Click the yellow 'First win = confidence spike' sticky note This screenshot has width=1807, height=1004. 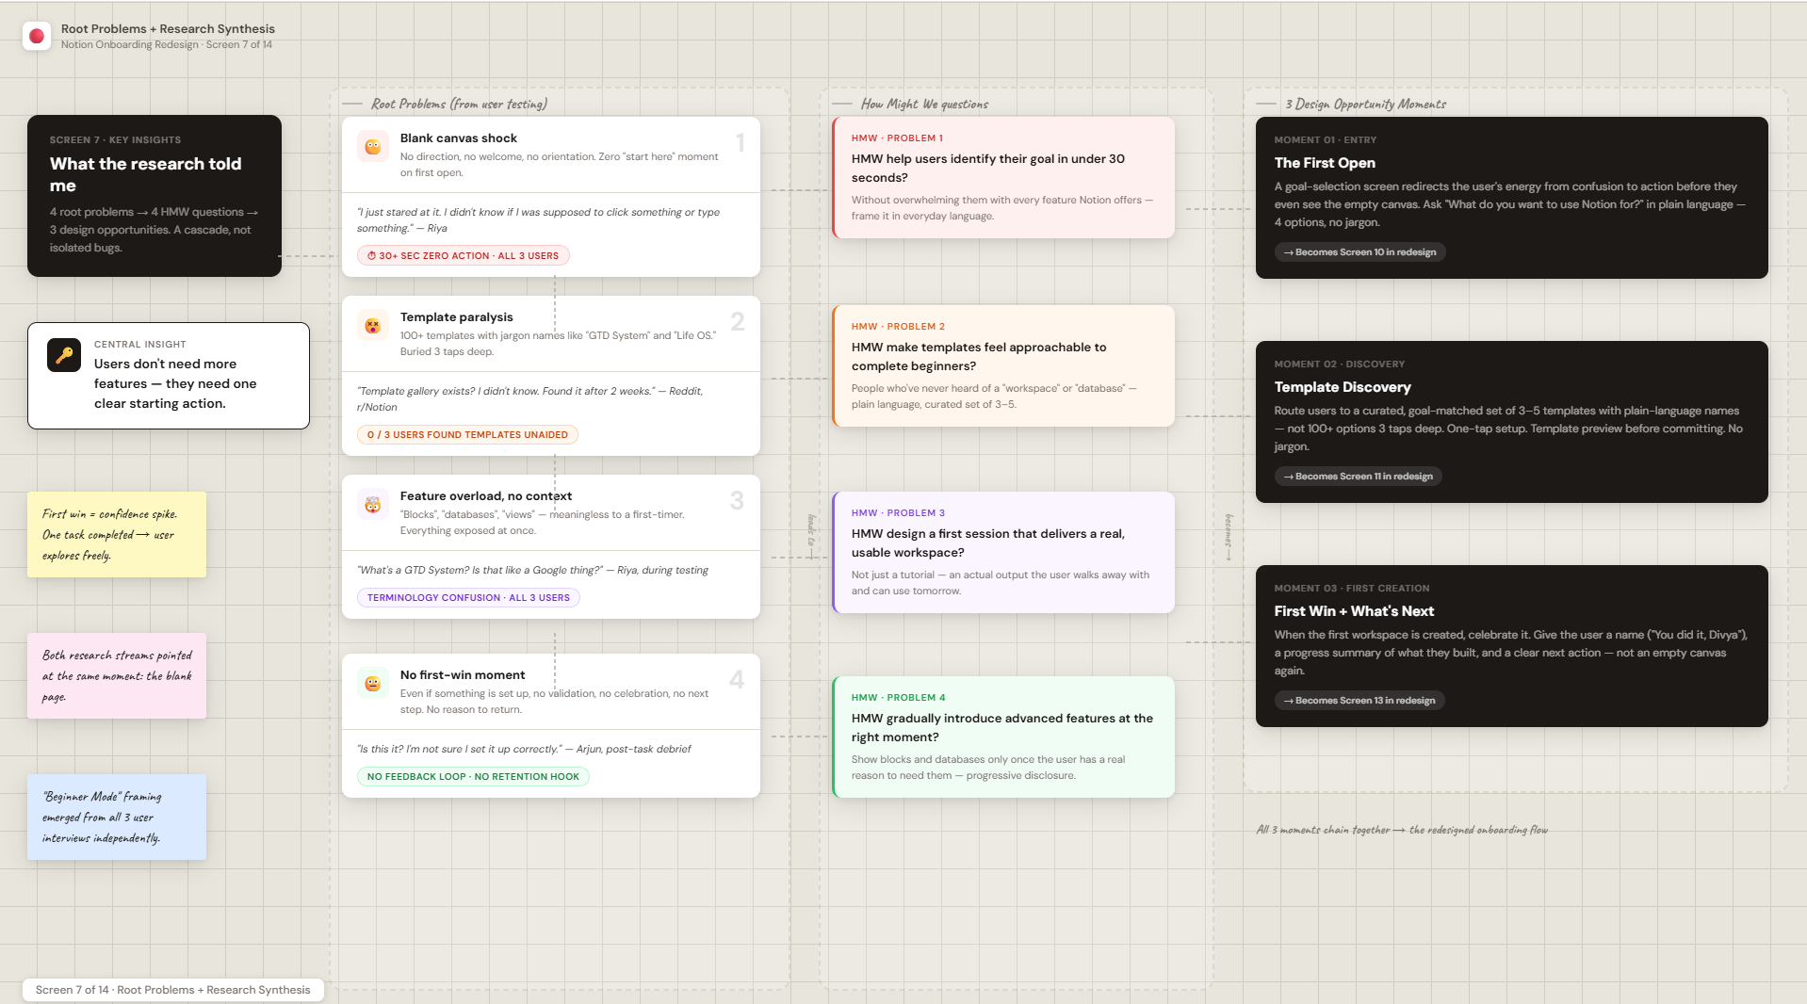[117, 534]
